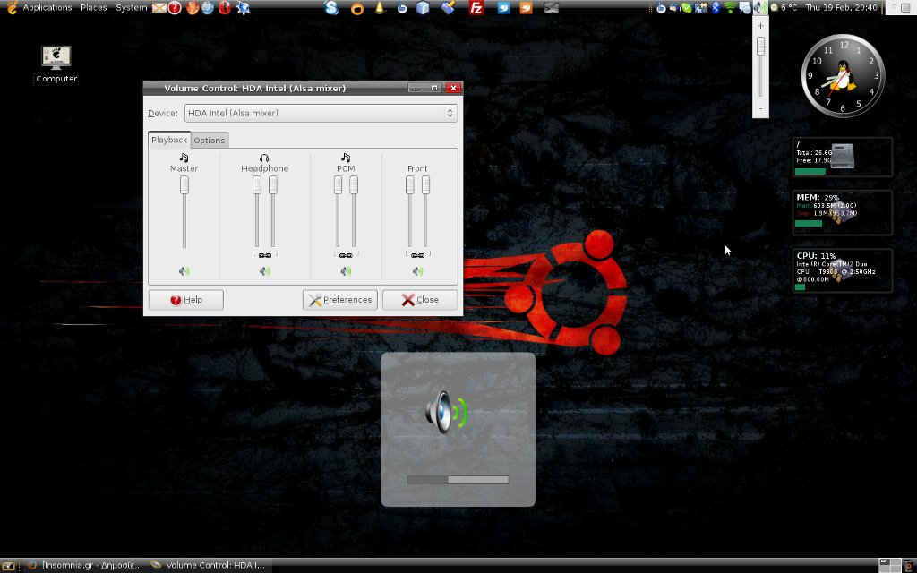
Task: Launch Thunderbird from the top panel
Action: (x=208, y=7)
